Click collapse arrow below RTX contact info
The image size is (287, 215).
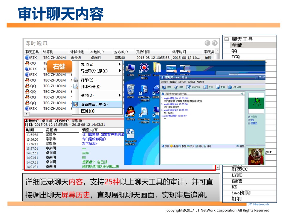(x=256, y=145)
